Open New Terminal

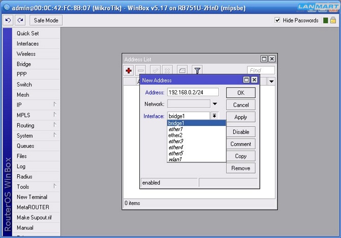click(36, 197)
